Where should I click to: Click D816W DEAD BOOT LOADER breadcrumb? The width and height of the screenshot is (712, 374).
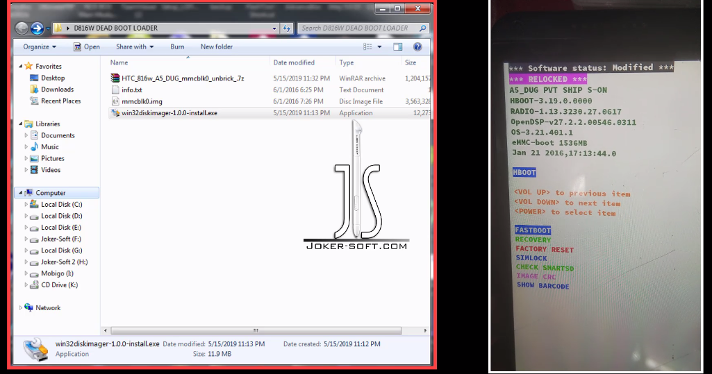point(116,28)
